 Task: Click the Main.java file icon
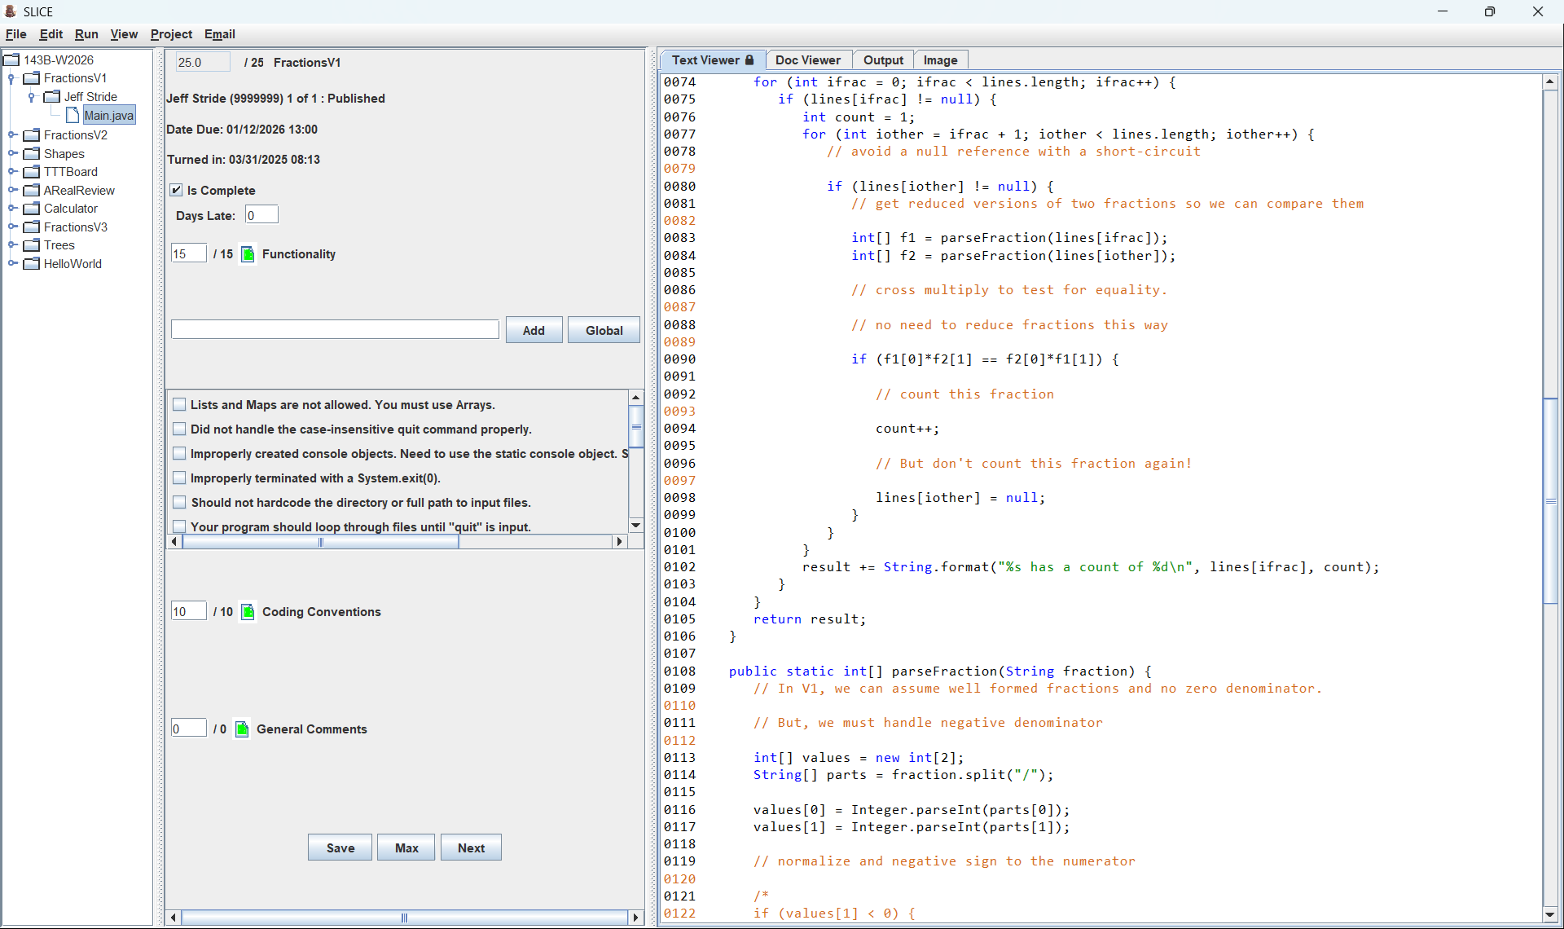pos(72,115)
